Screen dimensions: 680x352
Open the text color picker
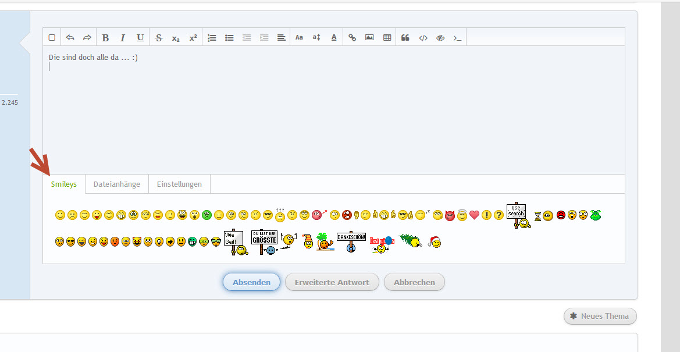[334, 38]
